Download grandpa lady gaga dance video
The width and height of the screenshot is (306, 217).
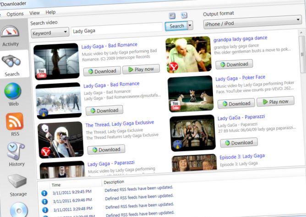pyautogui.click(x=234, y=65)
